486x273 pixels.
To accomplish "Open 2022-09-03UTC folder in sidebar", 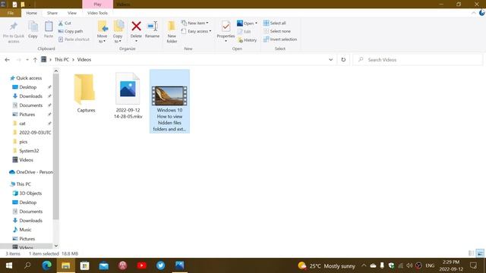I will tap(35, 133).
